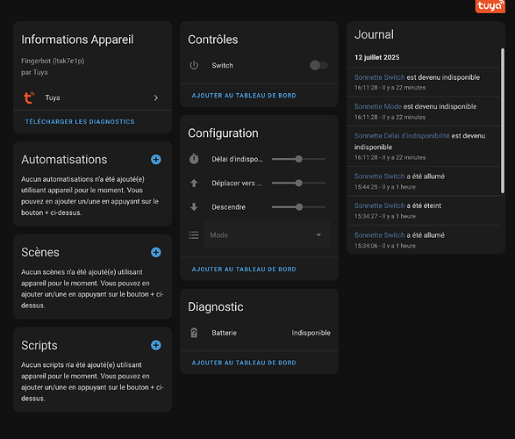
Task: Toggle the Switch control on
Action: coord(318,65)
